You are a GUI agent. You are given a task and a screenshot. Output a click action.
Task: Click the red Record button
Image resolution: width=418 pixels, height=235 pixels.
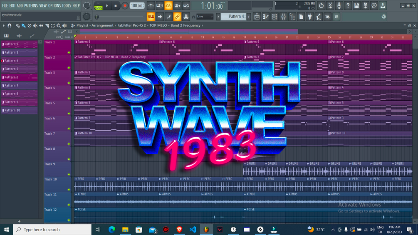(x=125, y=5)
